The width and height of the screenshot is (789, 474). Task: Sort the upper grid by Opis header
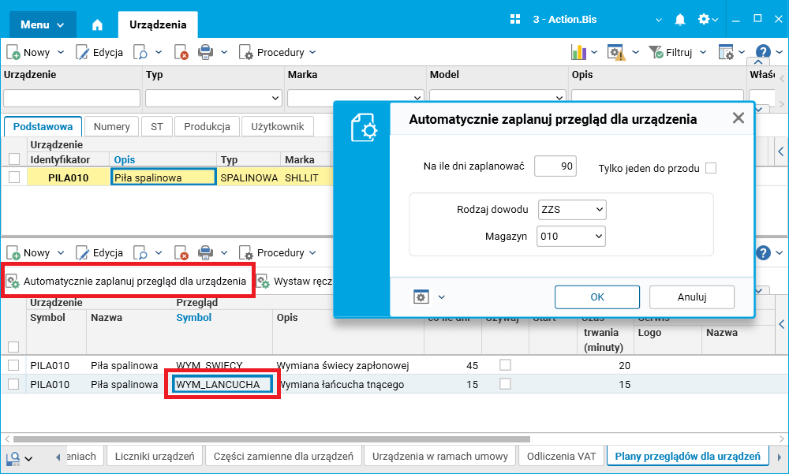pos(125,159)
